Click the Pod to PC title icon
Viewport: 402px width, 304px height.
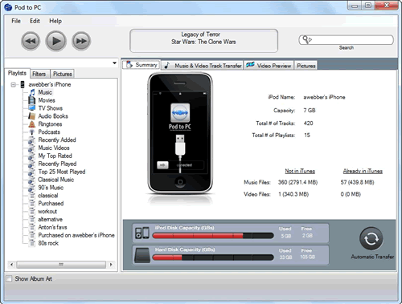(8, 7)
